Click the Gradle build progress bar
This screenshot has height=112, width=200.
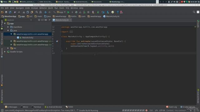[133, 110]
